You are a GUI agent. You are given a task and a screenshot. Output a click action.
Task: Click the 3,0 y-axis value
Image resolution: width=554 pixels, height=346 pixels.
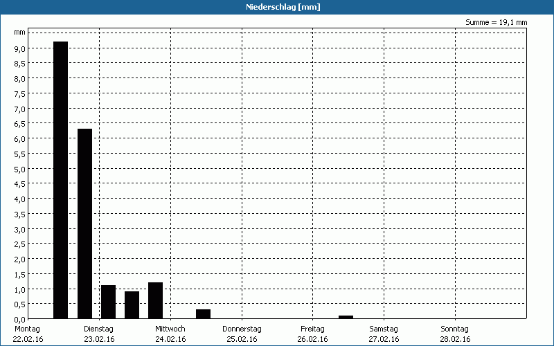click(20, 230)
